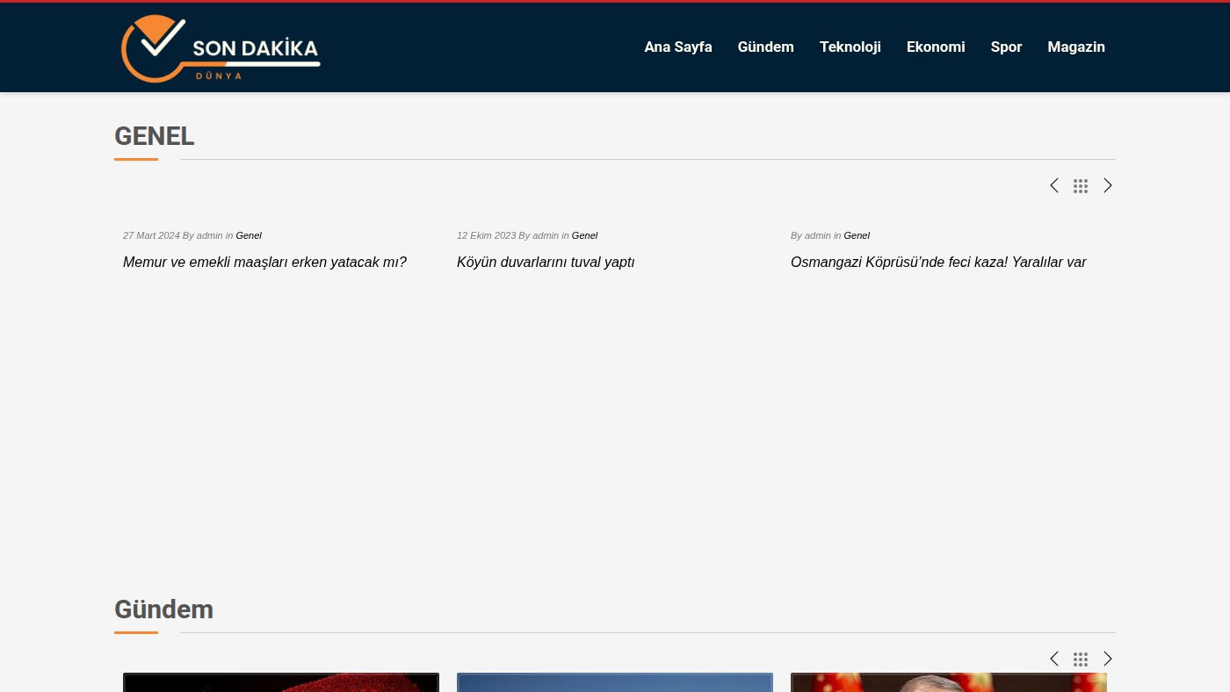Open first Gündem article thumbnail with red image
This screenshot has height=692, width=1230.
281,682
